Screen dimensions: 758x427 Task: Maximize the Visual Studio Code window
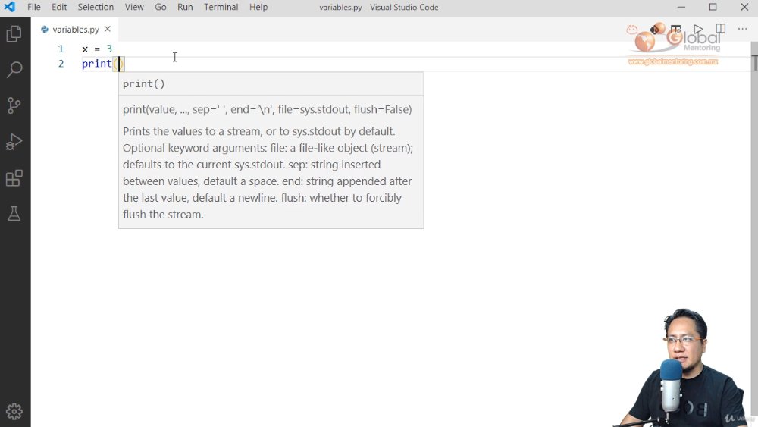tap(713, 7)
